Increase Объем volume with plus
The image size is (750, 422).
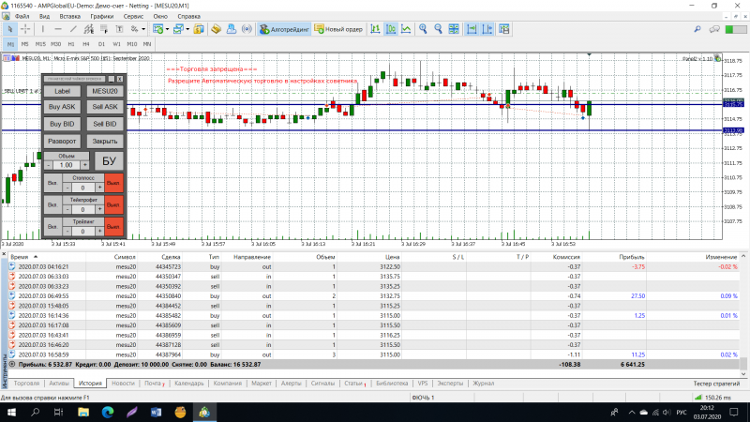point(84,165)
